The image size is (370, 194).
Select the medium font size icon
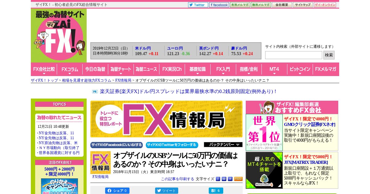224,179
